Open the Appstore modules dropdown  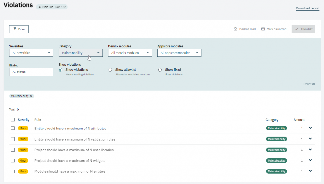click(x=179, y=53)
